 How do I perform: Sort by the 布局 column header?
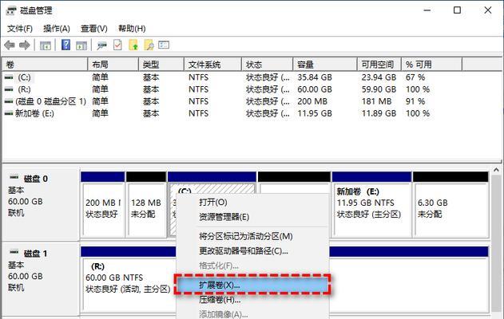click(x=113, y=65)
